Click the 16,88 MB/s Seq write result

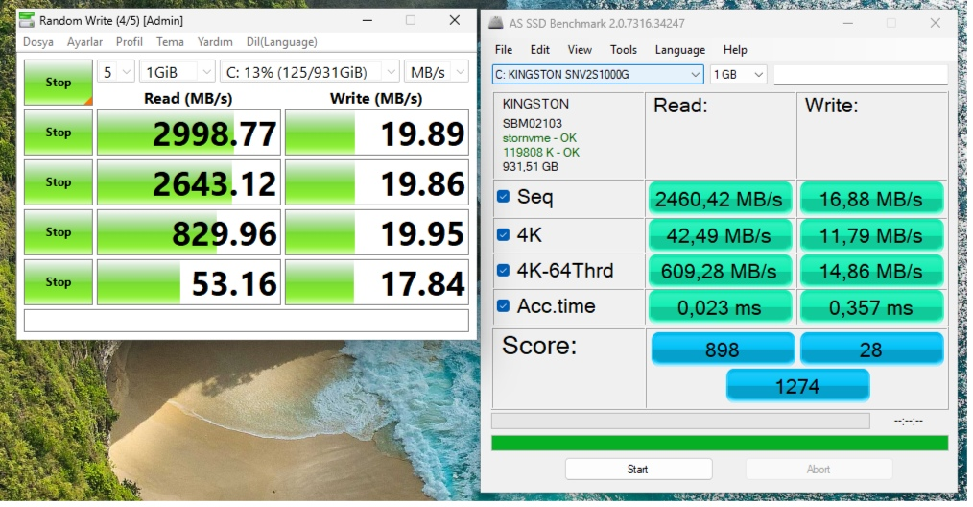click(x=871, y=199)
